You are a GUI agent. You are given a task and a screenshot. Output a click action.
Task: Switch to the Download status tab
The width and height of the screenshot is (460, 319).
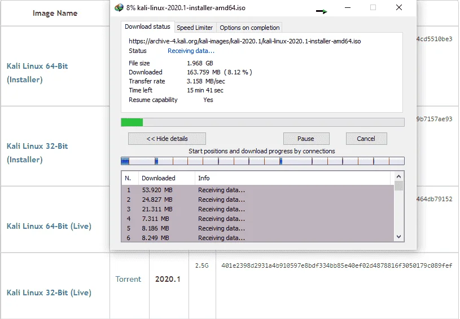tap(147, 26)
